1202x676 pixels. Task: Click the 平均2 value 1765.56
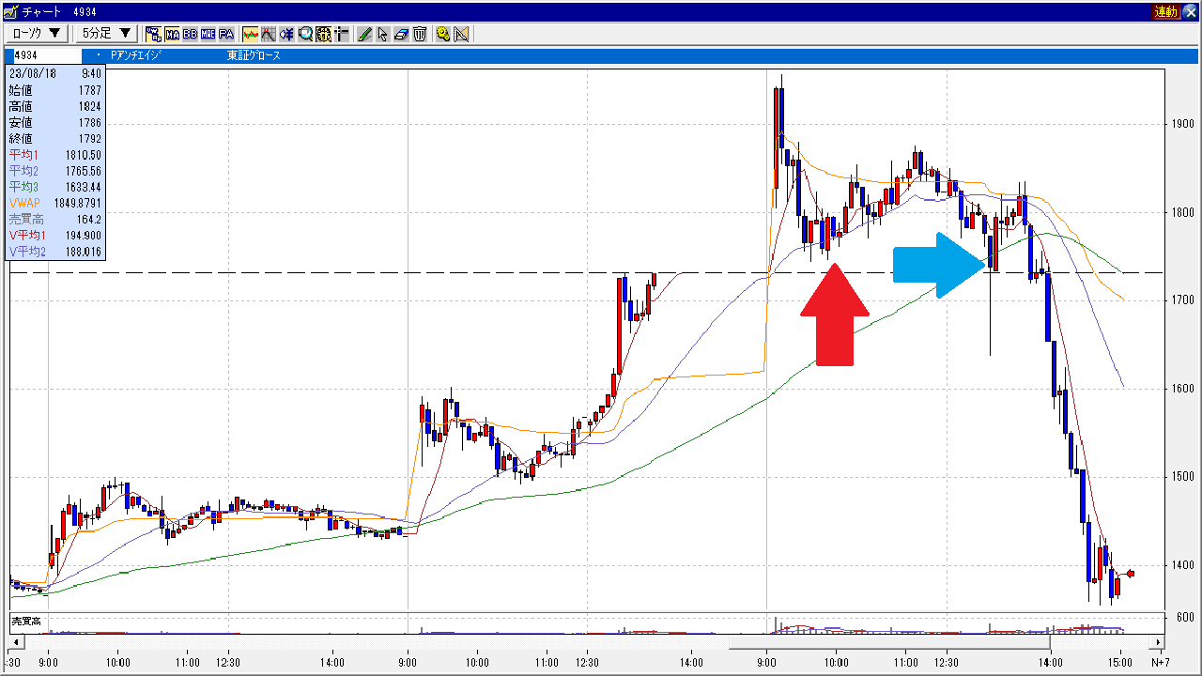click(84, 171)
